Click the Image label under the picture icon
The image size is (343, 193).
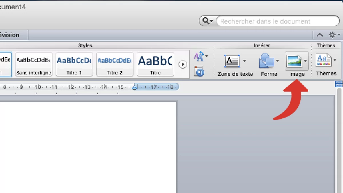297,74
